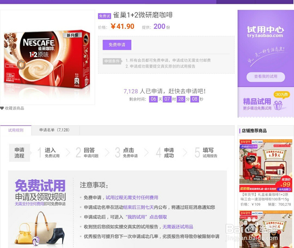This screenshot has height=248, width=294.
Task: Click step 3 点击免费申请
Action: tap(126, 153)
